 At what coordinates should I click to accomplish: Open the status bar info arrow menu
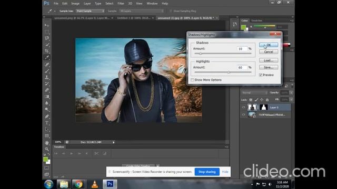114,142
